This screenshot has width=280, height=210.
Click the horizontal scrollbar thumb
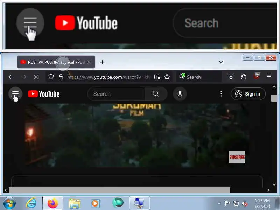[119, 190]
